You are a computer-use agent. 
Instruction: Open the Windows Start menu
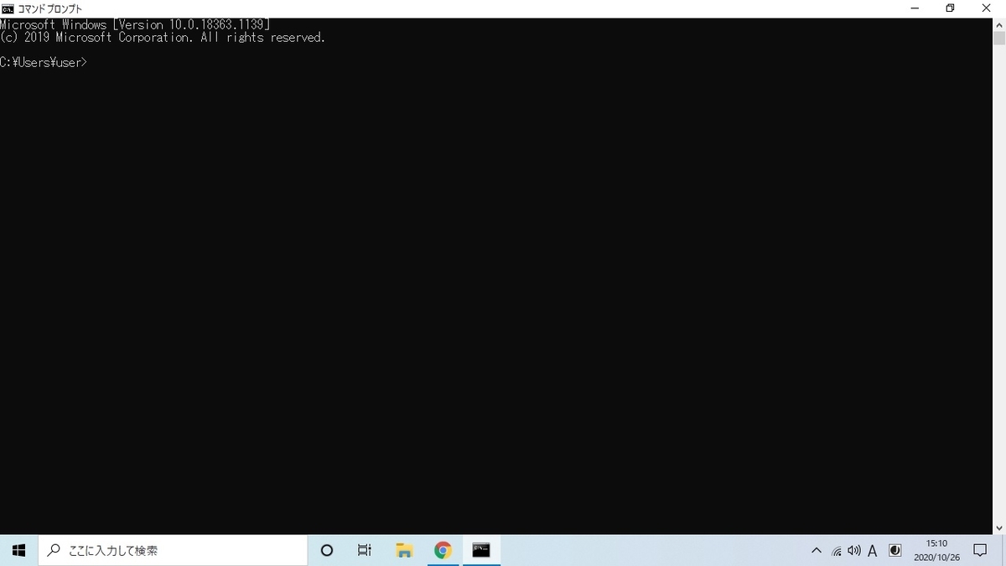coord(18,550)
